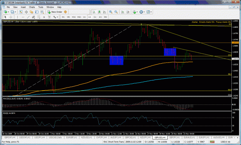Image resolution: width=241 pixels, height=145 pixels.
Task: Switch to D1 timeframe
Action: click(95, 17)
